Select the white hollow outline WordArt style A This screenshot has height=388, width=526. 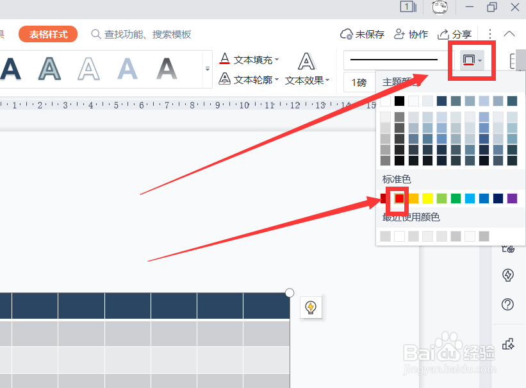(88, 69)
